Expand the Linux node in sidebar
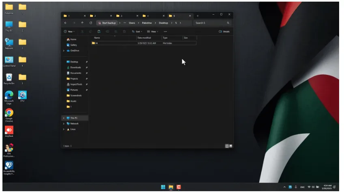Screen dimensions: 344x192 point(64,129)
